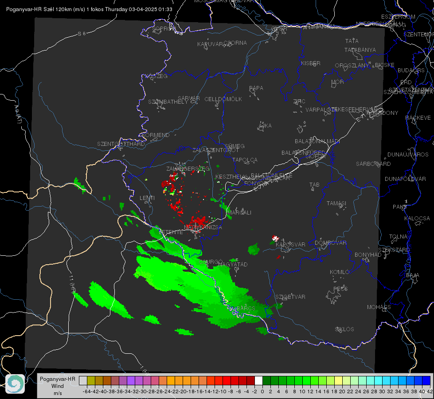The height and width of the screenshot is (399, 434).
Task: Pick the pale yellow swatch above the 18 label
Action: coord(338,380)
